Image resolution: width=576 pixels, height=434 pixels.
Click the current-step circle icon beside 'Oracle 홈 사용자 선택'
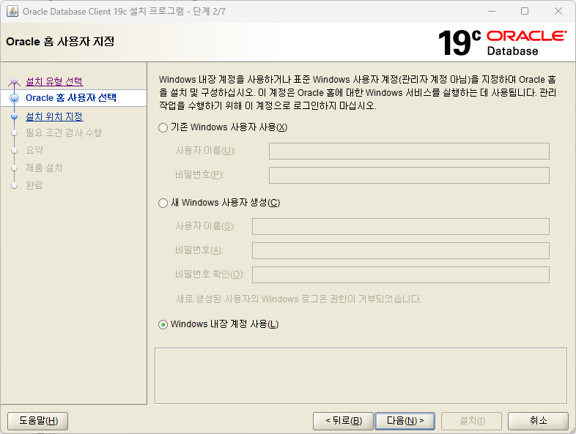coord(15,98)
